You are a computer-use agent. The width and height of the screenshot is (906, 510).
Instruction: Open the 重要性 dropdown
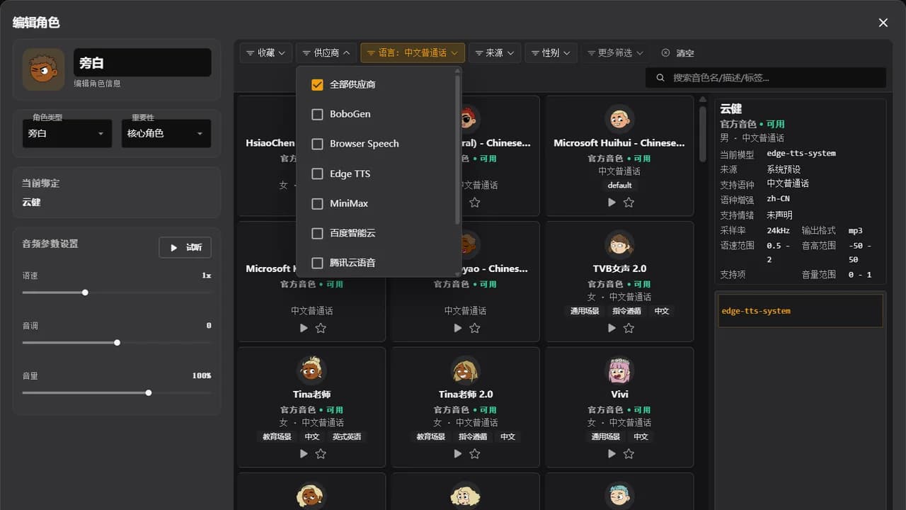click(x=166, y=133)
